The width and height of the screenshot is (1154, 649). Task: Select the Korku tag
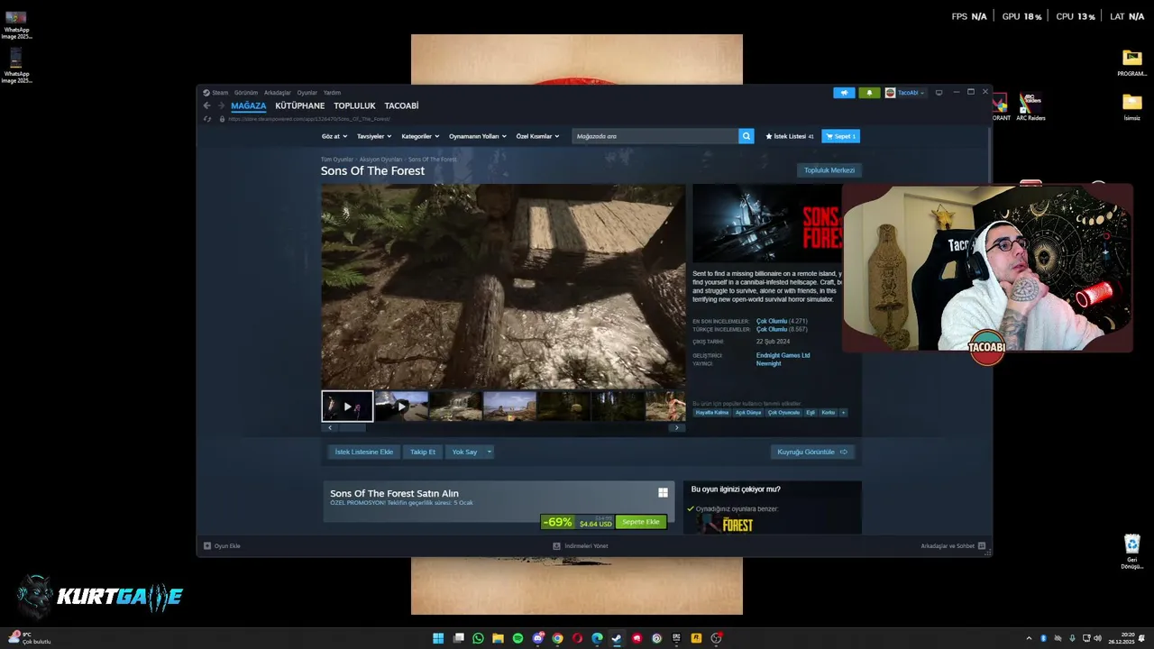[829, 412]
